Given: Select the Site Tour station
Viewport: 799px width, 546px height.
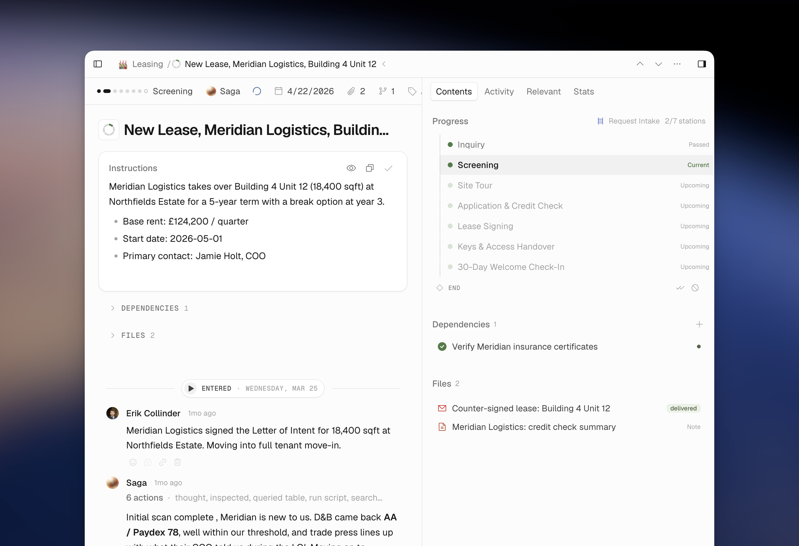Looking at the screenshot, I should coord(577,185).
